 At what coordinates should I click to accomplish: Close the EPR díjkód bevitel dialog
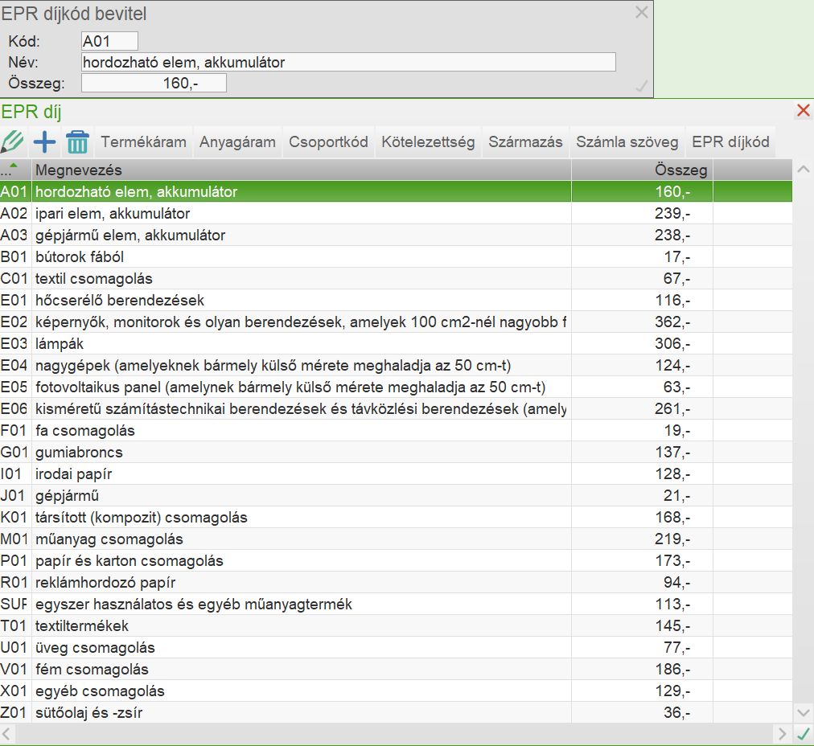(x=641, y=12)
